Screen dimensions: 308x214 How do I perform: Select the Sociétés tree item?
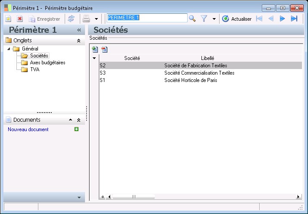(x=35, y=56)
